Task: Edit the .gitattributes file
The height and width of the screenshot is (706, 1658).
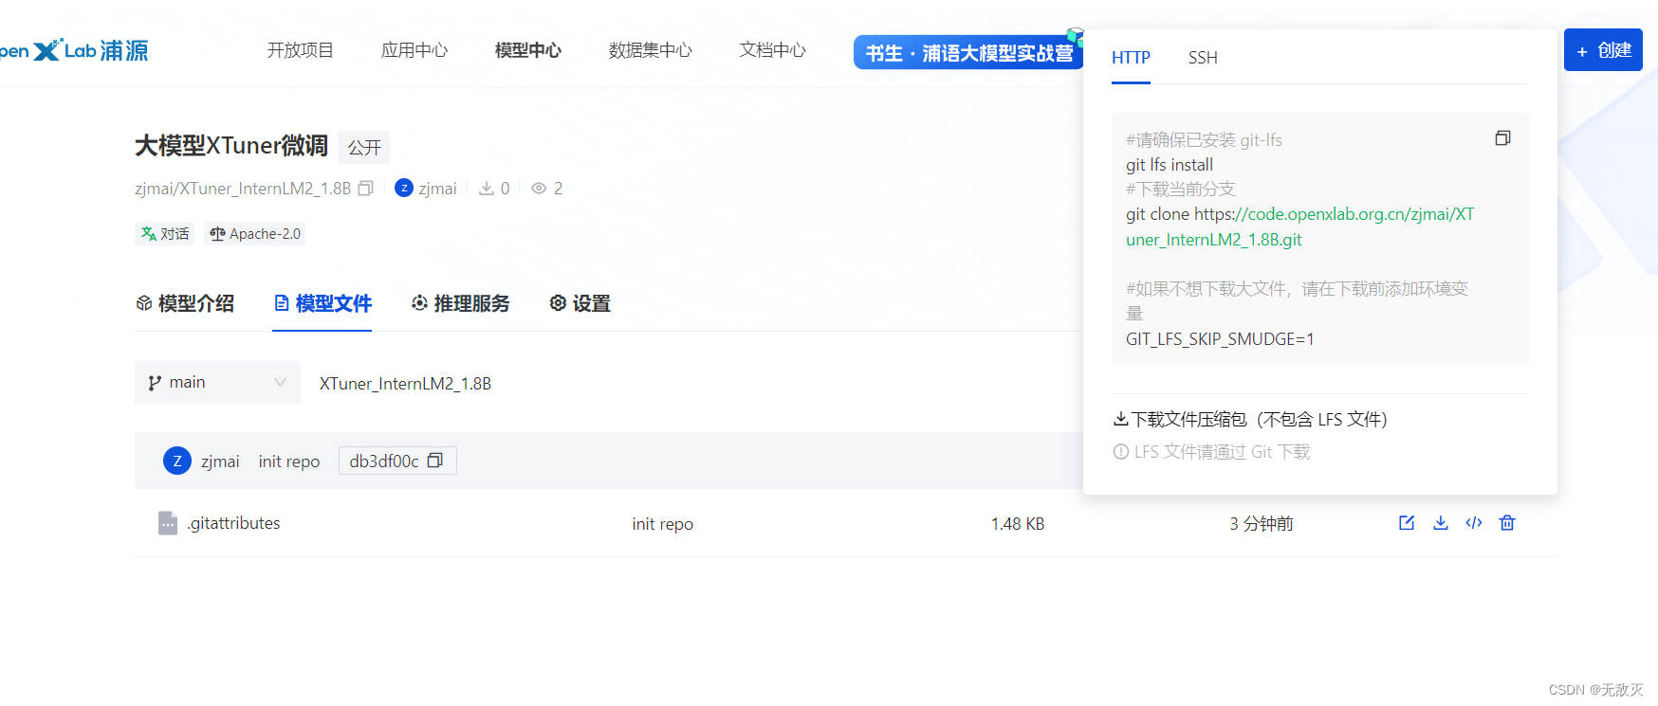Action: (1407, 523)
